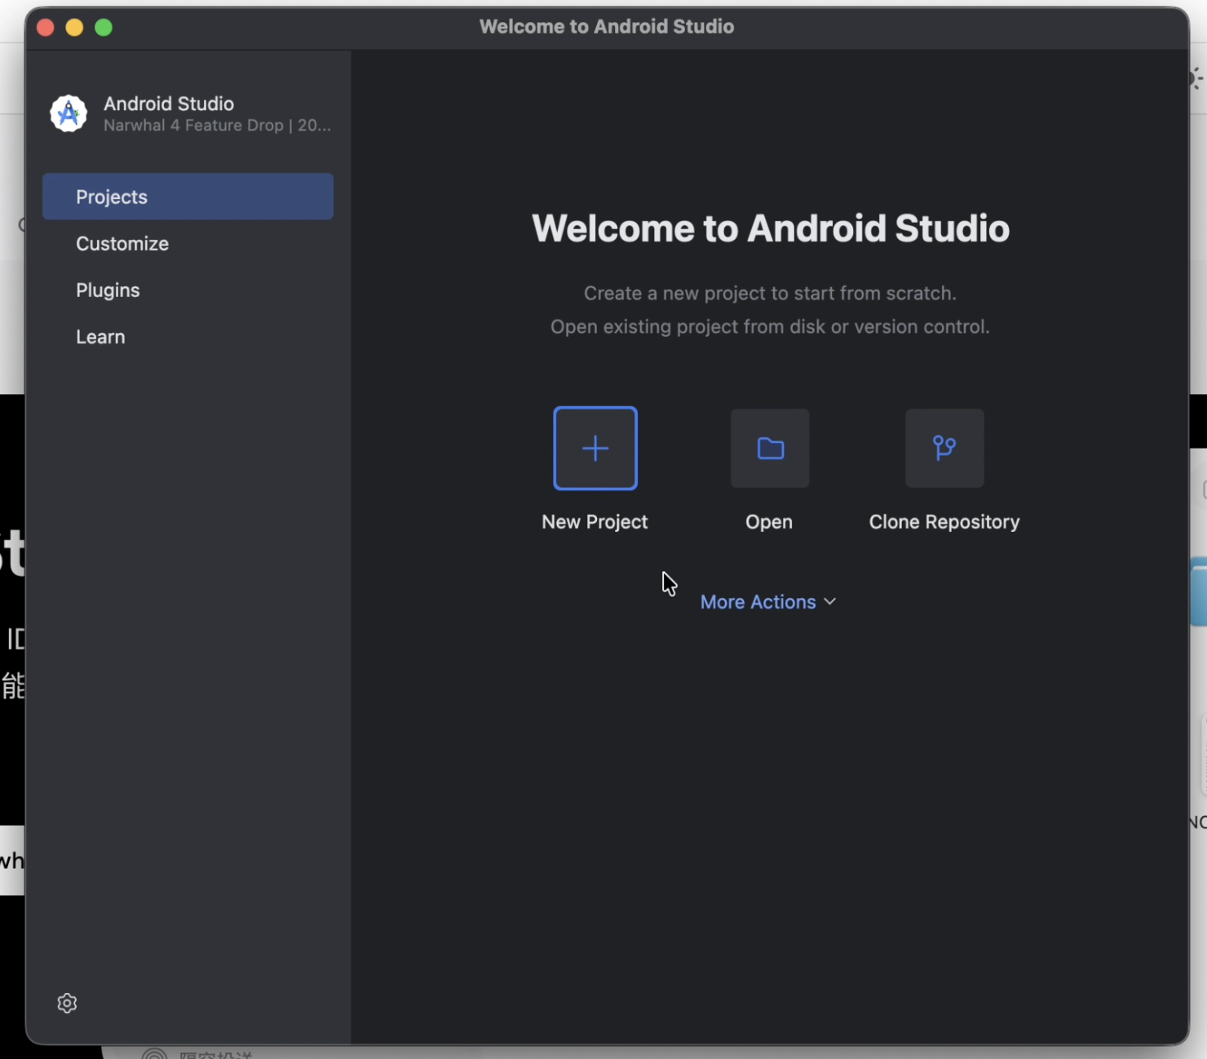Select the Projects sidebar tab
This screenshot has height=1059, width=1207.
[x=188, y=197]
